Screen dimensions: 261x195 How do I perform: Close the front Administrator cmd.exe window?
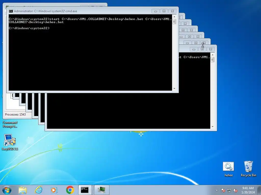pyautogui.click(x=173, y=11)
